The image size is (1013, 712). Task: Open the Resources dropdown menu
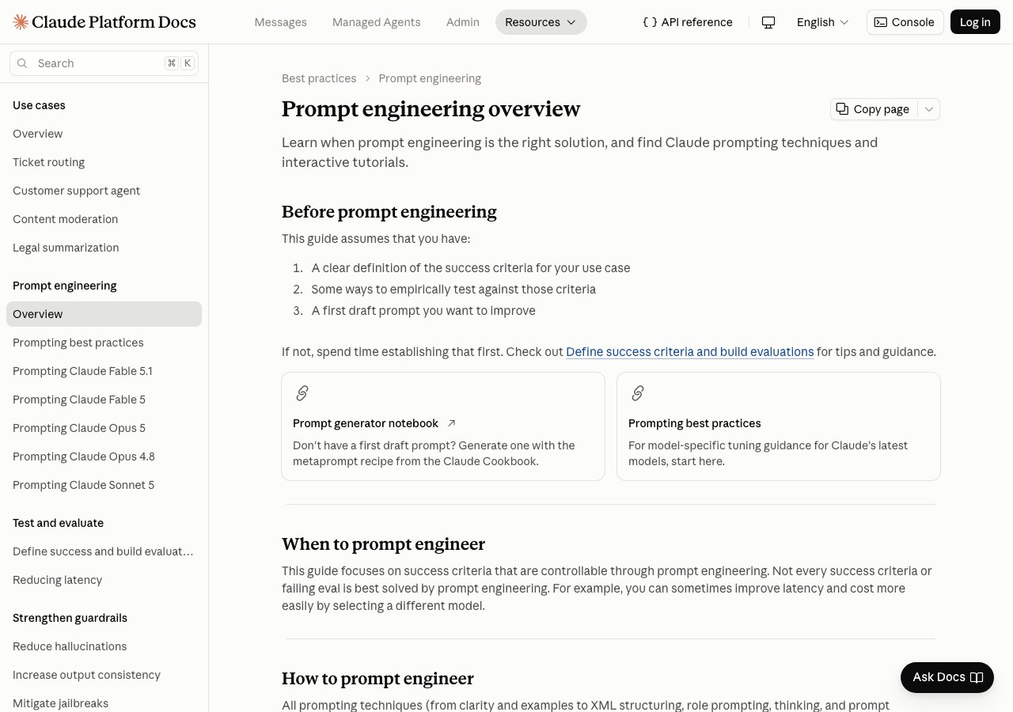tap(541, 22)
